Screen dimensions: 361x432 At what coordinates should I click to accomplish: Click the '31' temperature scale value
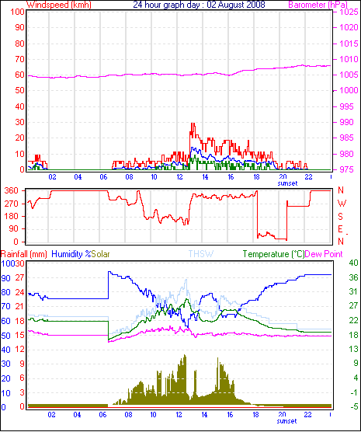pyautogui.click(x=353, y=291)
